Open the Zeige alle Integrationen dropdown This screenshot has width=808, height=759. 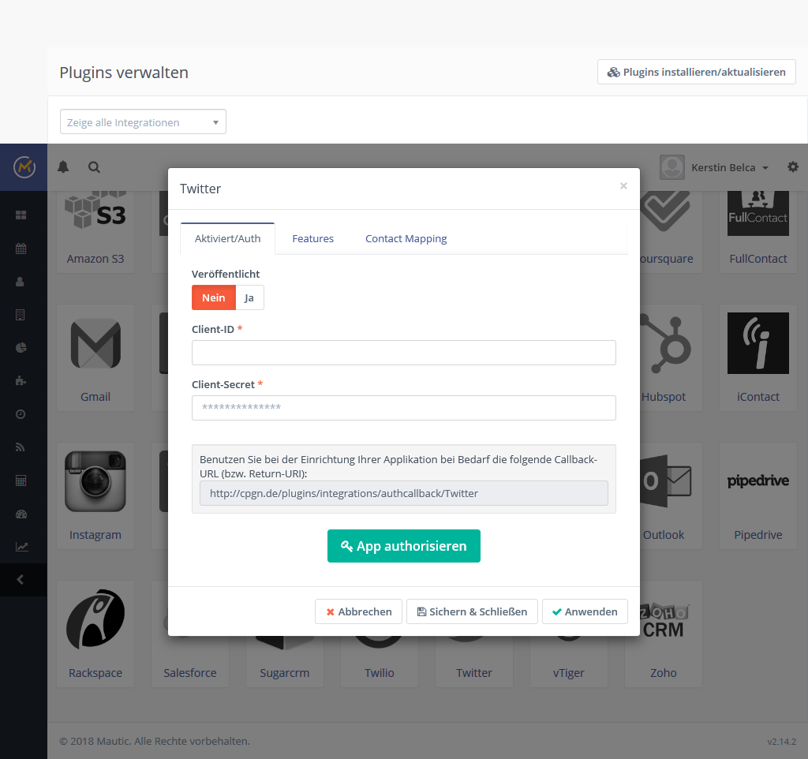click(143, 122)
